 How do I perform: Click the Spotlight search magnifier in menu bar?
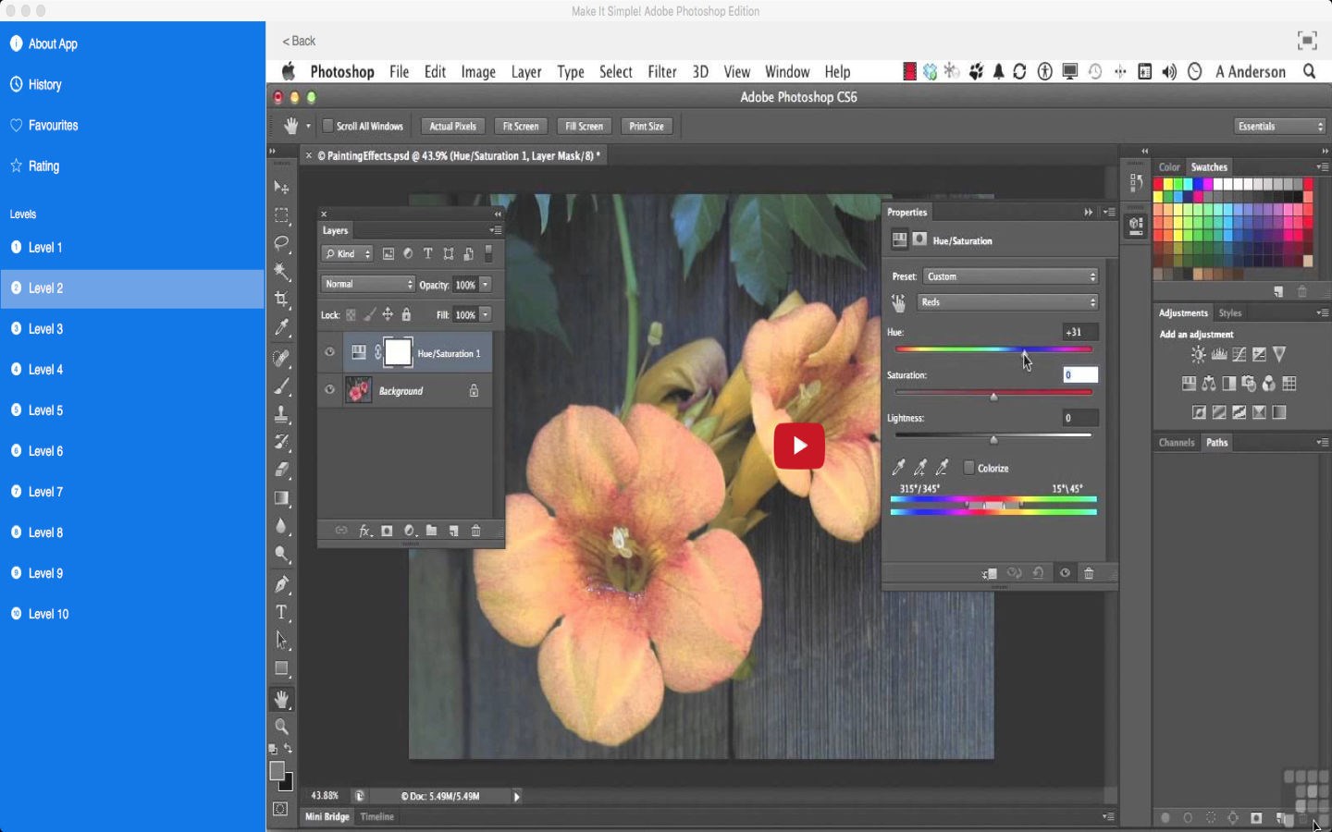[1310, 71]
